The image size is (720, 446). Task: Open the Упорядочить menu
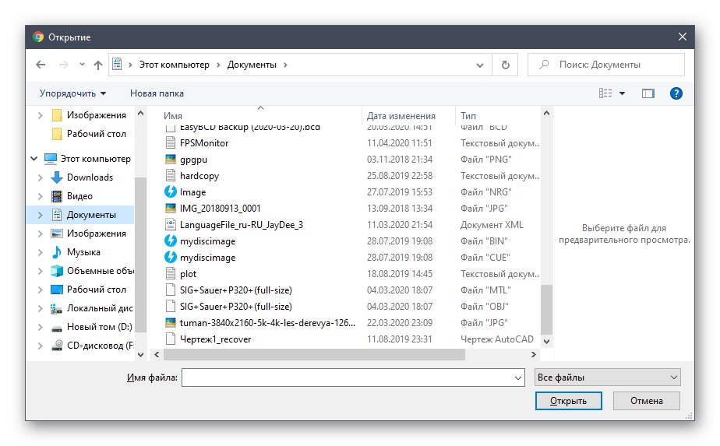72,93
